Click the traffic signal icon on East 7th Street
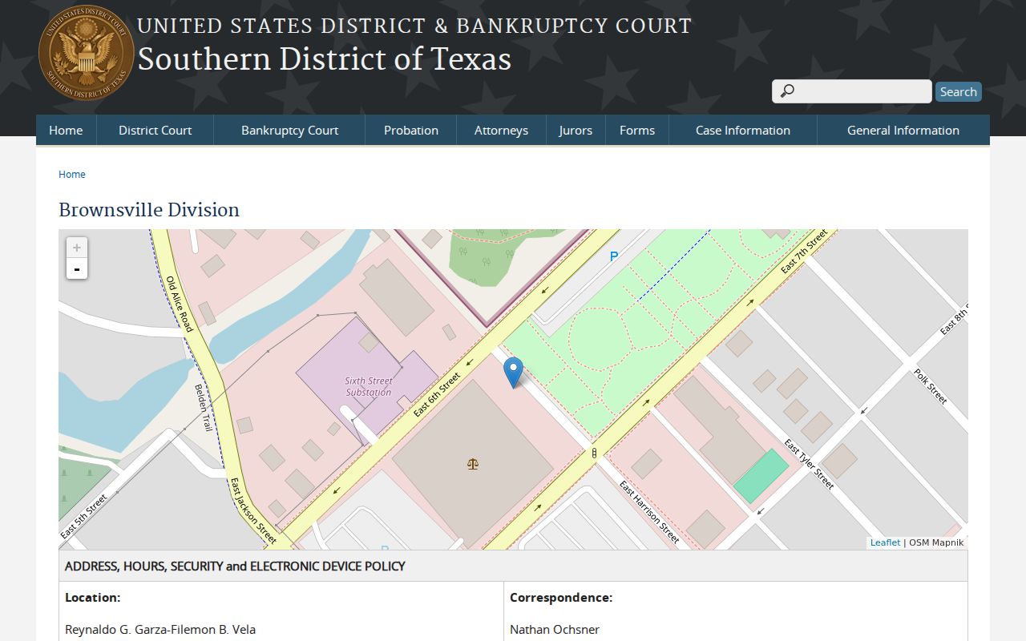Image resolution: width=1026 pixels, height=641 pixels. [594, 454]
